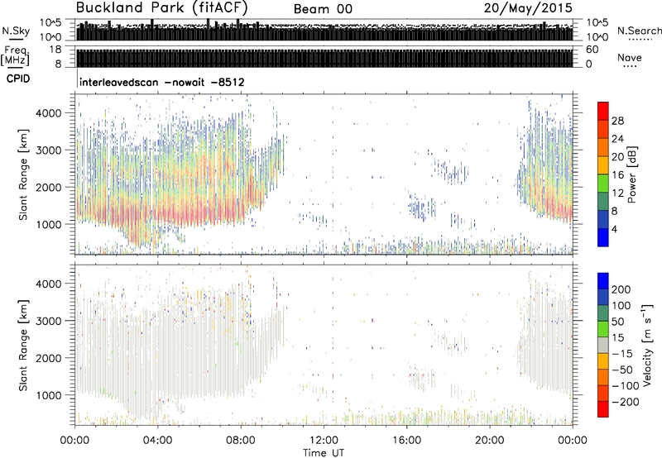Click the 'Beam 00' label
This screenshot has width=662, height=458.
click(323, 9)
